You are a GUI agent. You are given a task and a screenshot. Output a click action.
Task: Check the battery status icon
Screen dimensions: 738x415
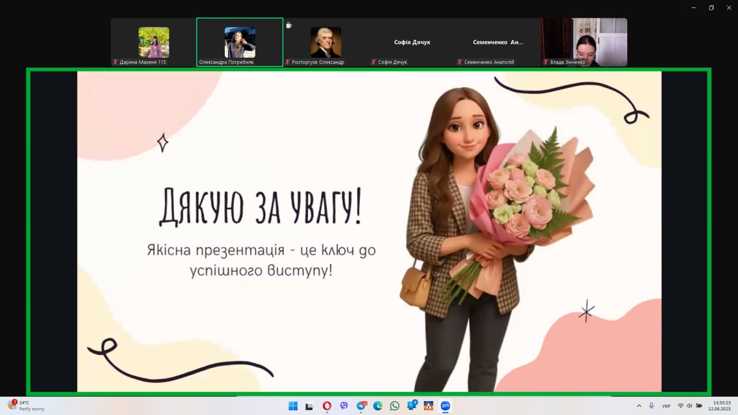[699, 406]
